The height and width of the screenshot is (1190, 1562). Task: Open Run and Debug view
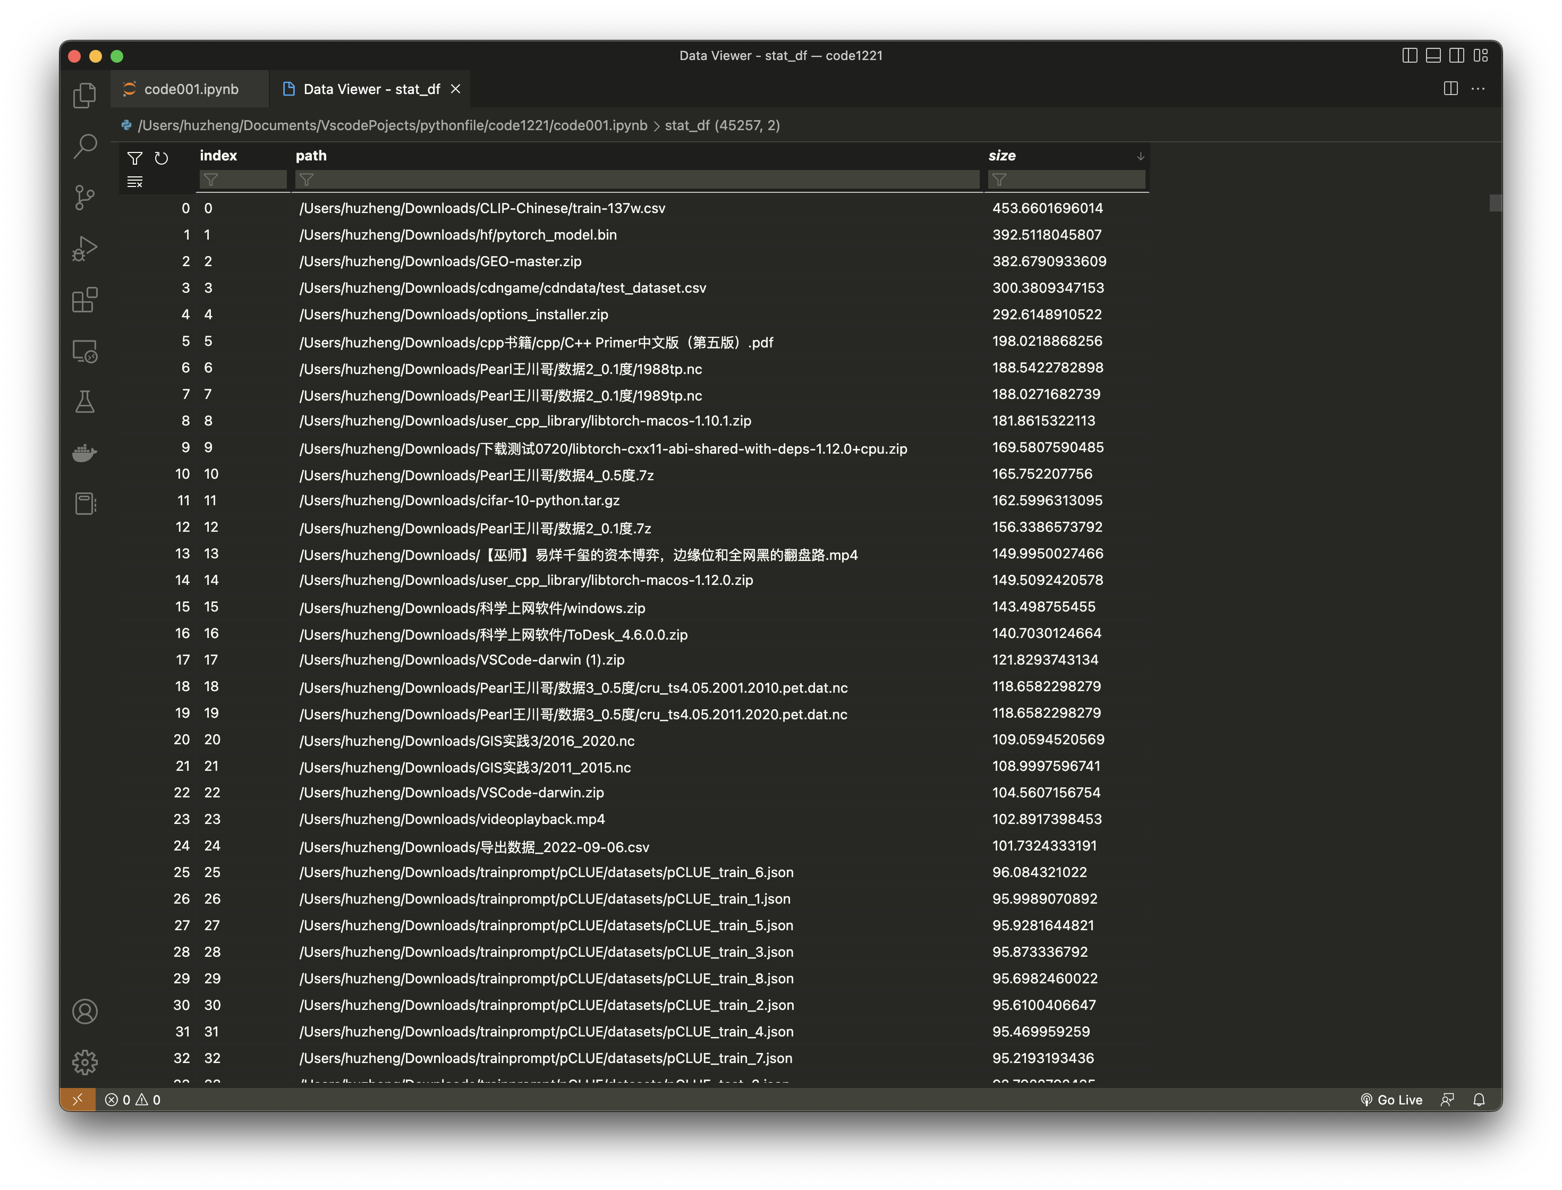click(84, 249)
